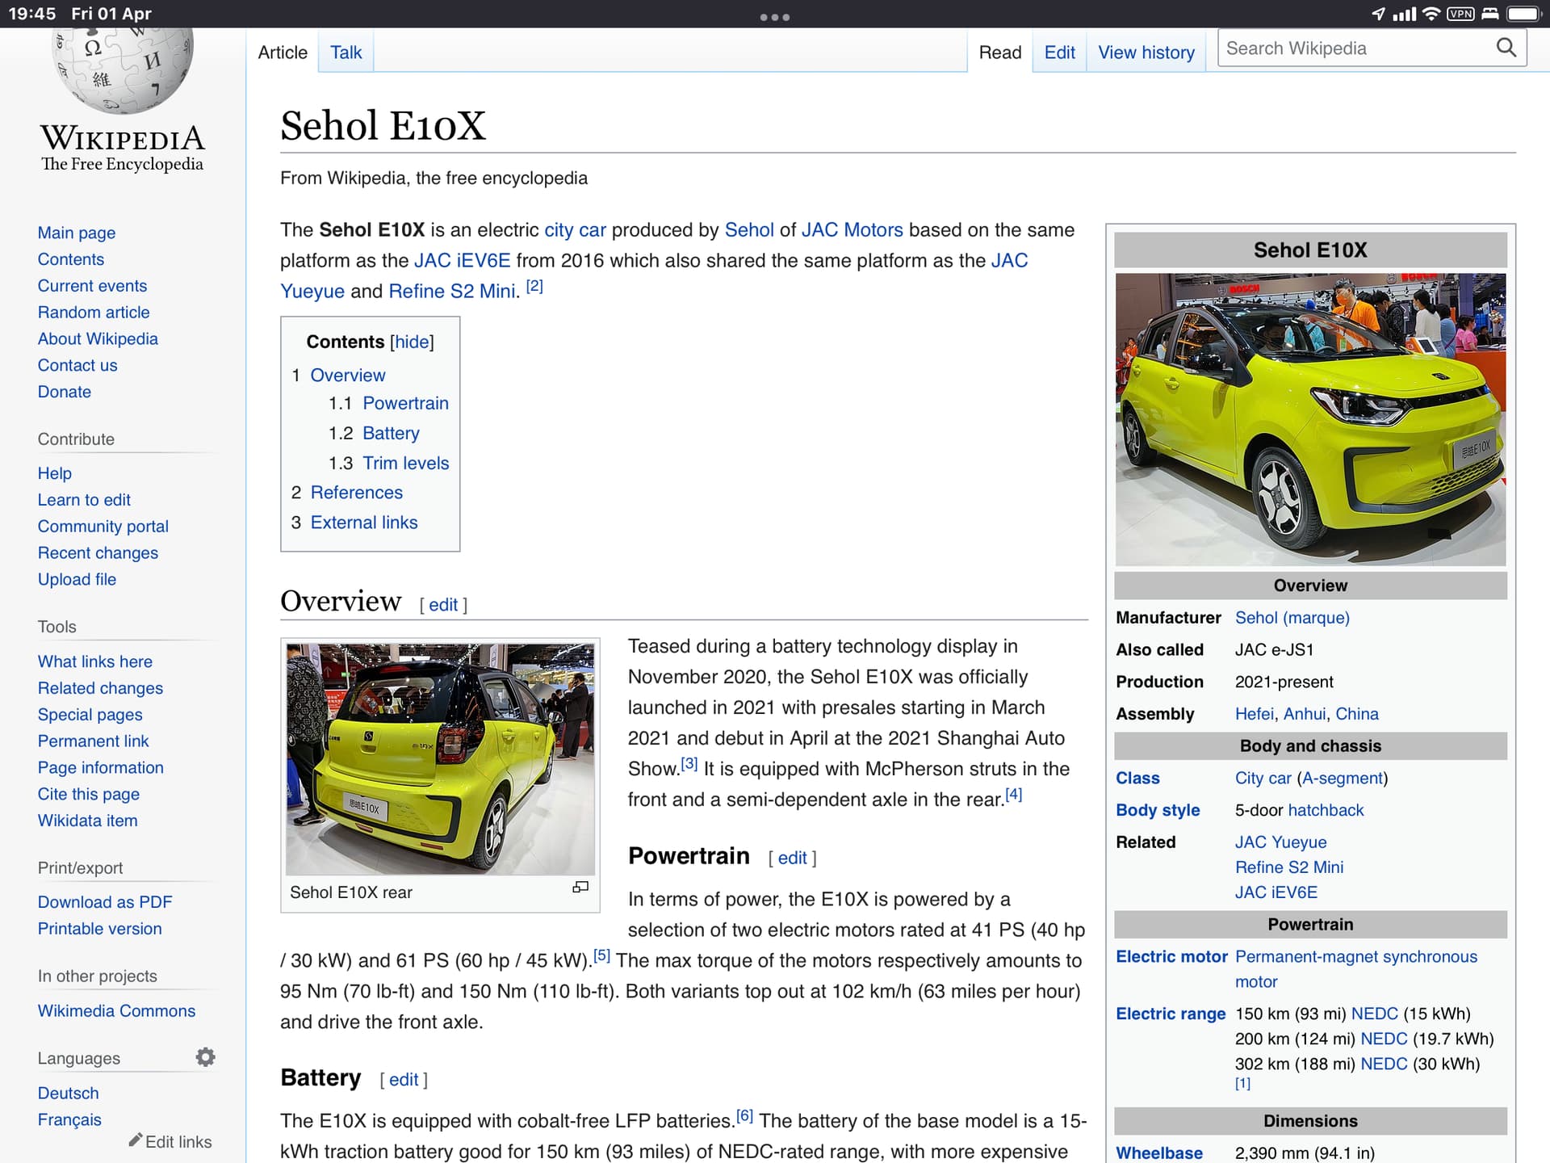
Task: Tap the VPN status indicator
Action: coord(1460,14)
